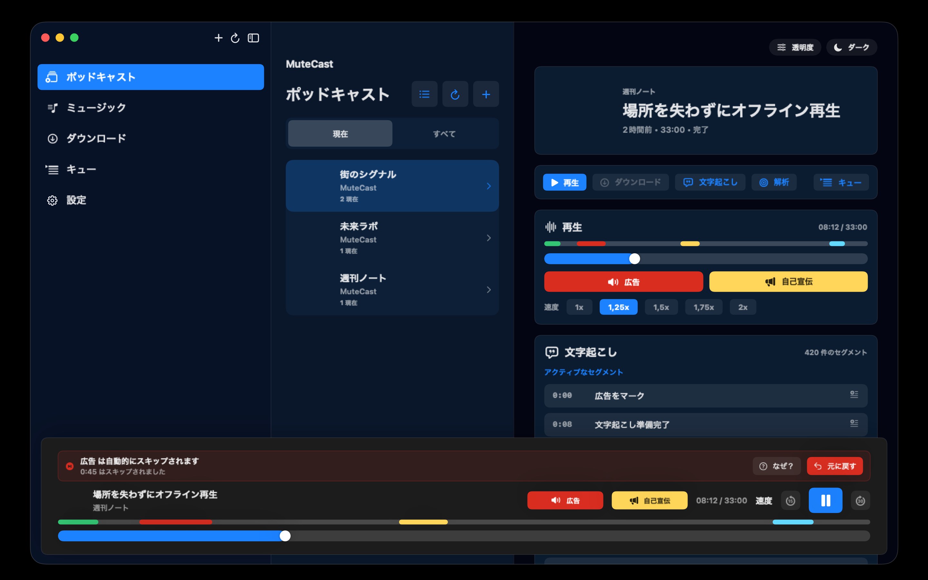Image resolution: width=928 pixels, height=580 pixels.
Task: Open 文字起こし from episode action bar
Action: tap(710, 182)
